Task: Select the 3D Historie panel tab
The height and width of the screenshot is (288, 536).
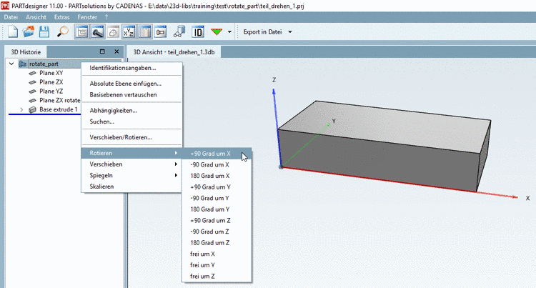Action: point(26,52)
